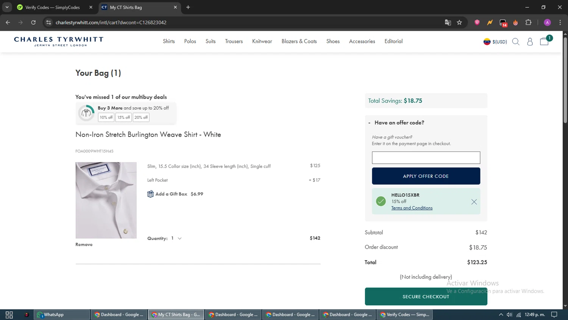Click the gift box icon
Viewport: 568px width, 320px height.
[x=150, y=194]
